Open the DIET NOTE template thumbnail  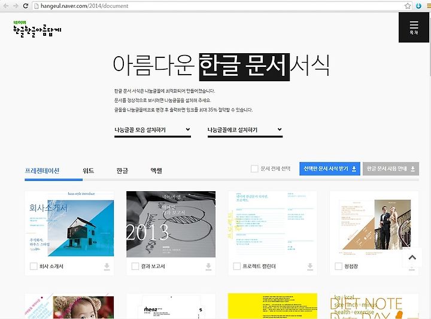[x=374, y=306]
